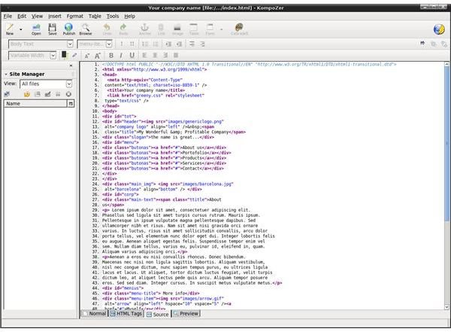The width and height of the screenshot is (451, 332).
Task: Click the stop round icon in Site Manager
Action: pyautogui.click(x=68, y=94)
